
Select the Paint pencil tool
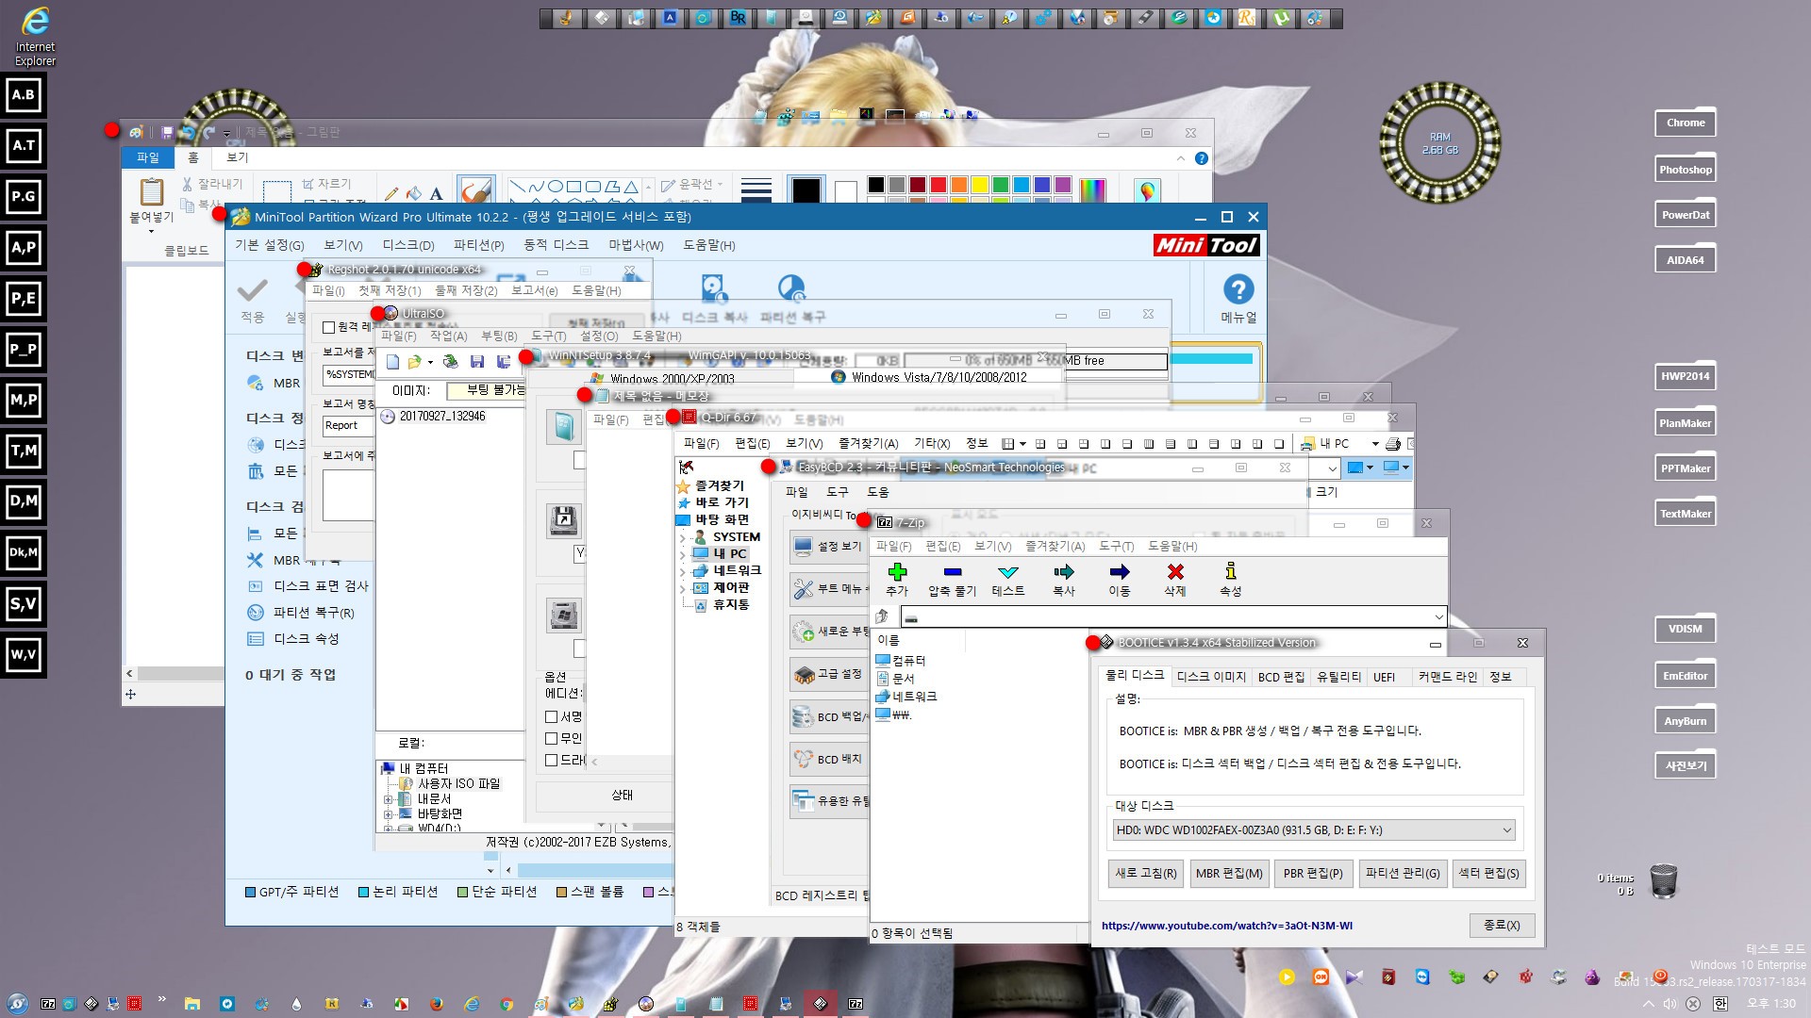click(391, 193)
